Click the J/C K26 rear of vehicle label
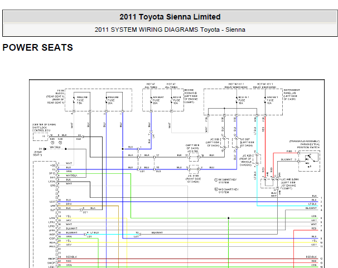The width and height of the screenshot is (338, 268). pyautogui.click(x=246, y=160)
